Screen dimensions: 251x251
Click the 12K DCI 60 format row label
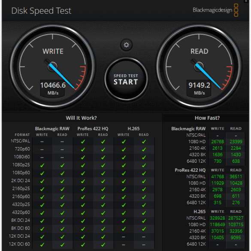pyautogui.click(x=19, y=244)
